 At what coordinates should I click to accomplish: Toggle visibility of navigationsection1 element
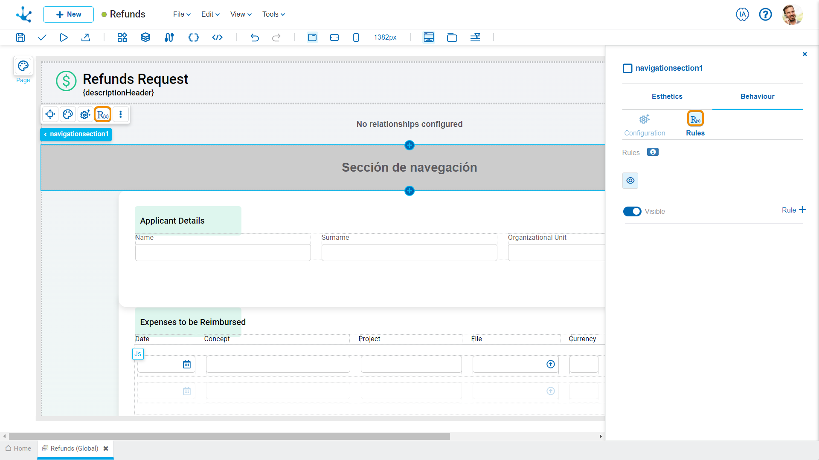click(632, 211)
